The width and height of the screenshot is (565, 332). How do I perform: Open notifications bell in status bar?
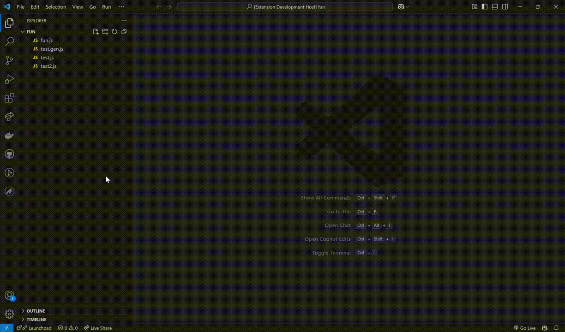(557, 328)
